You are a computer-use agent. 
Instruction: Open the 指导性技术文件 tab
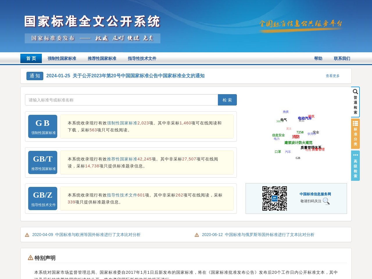142,58
